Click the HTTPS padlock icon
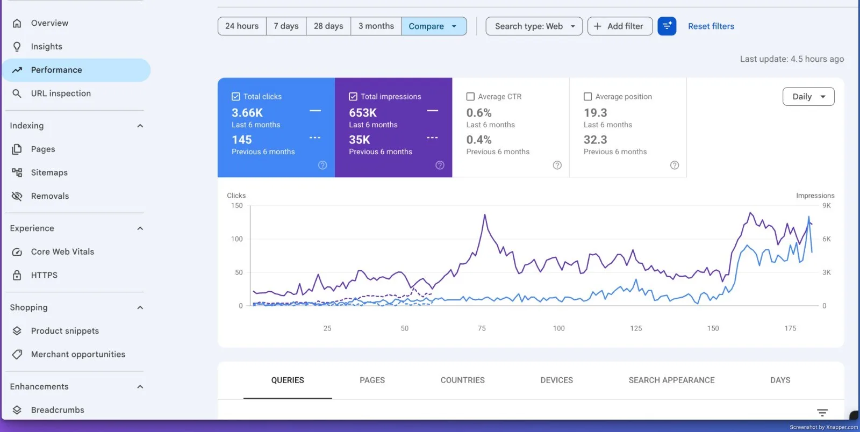The height and width of the screenshot is (432, 860). tap(17, 275)
